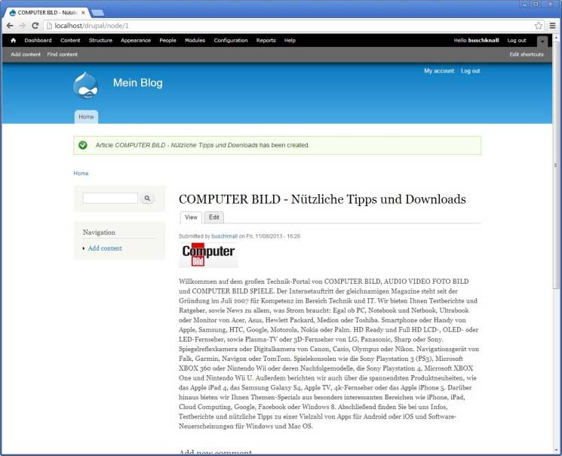
Task: Open the Reports admin menu
Action: tap(266, 41)
